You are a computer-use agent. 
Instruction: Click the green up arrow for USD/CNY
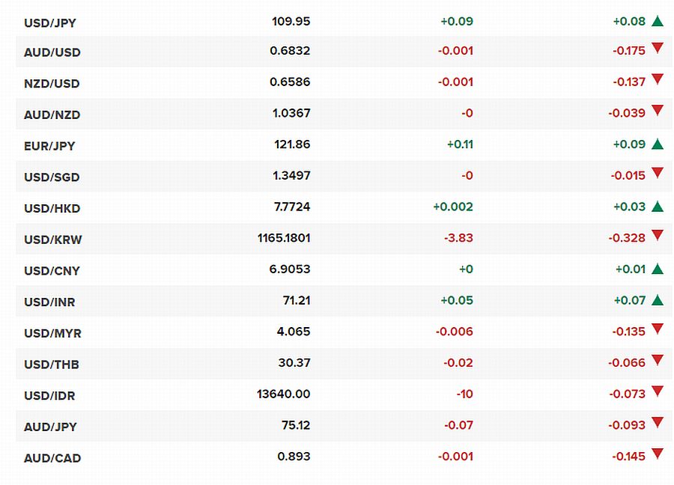pos(658,269)
